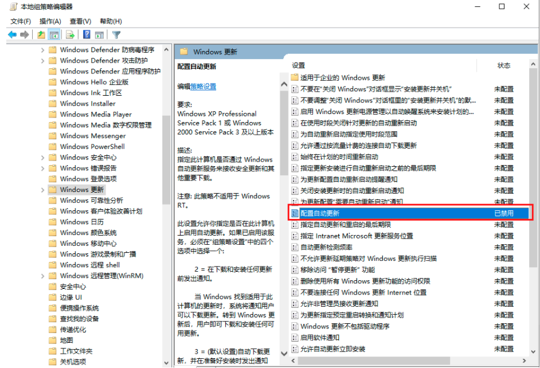
Task: Click the policy icon beside 允许自动更新立即安装
Action: [x=295, y=349]
